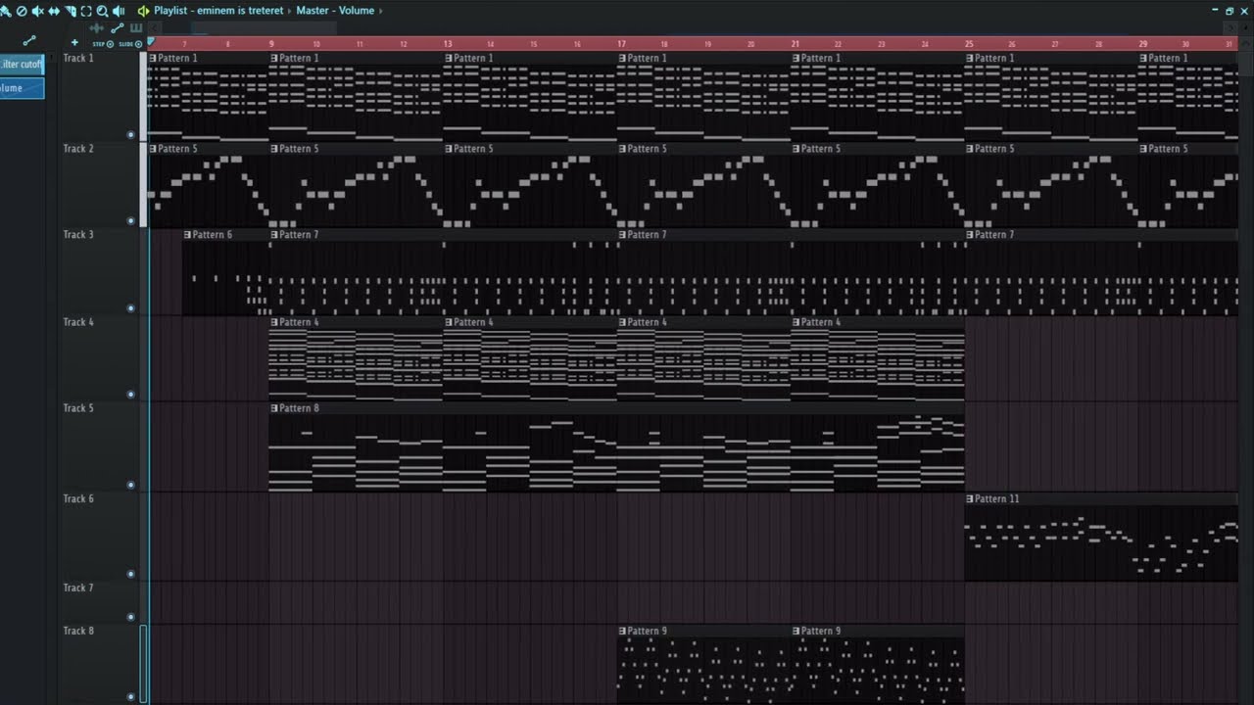Open the Pattern 8 clip menu on Track 5
This screenshot has width=1254, height=705.
(x=274, y=408)
